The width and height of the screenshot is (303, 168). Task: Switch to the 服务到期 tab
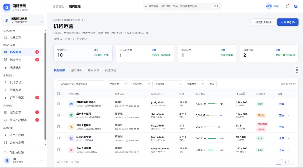(x=77, y=70)
